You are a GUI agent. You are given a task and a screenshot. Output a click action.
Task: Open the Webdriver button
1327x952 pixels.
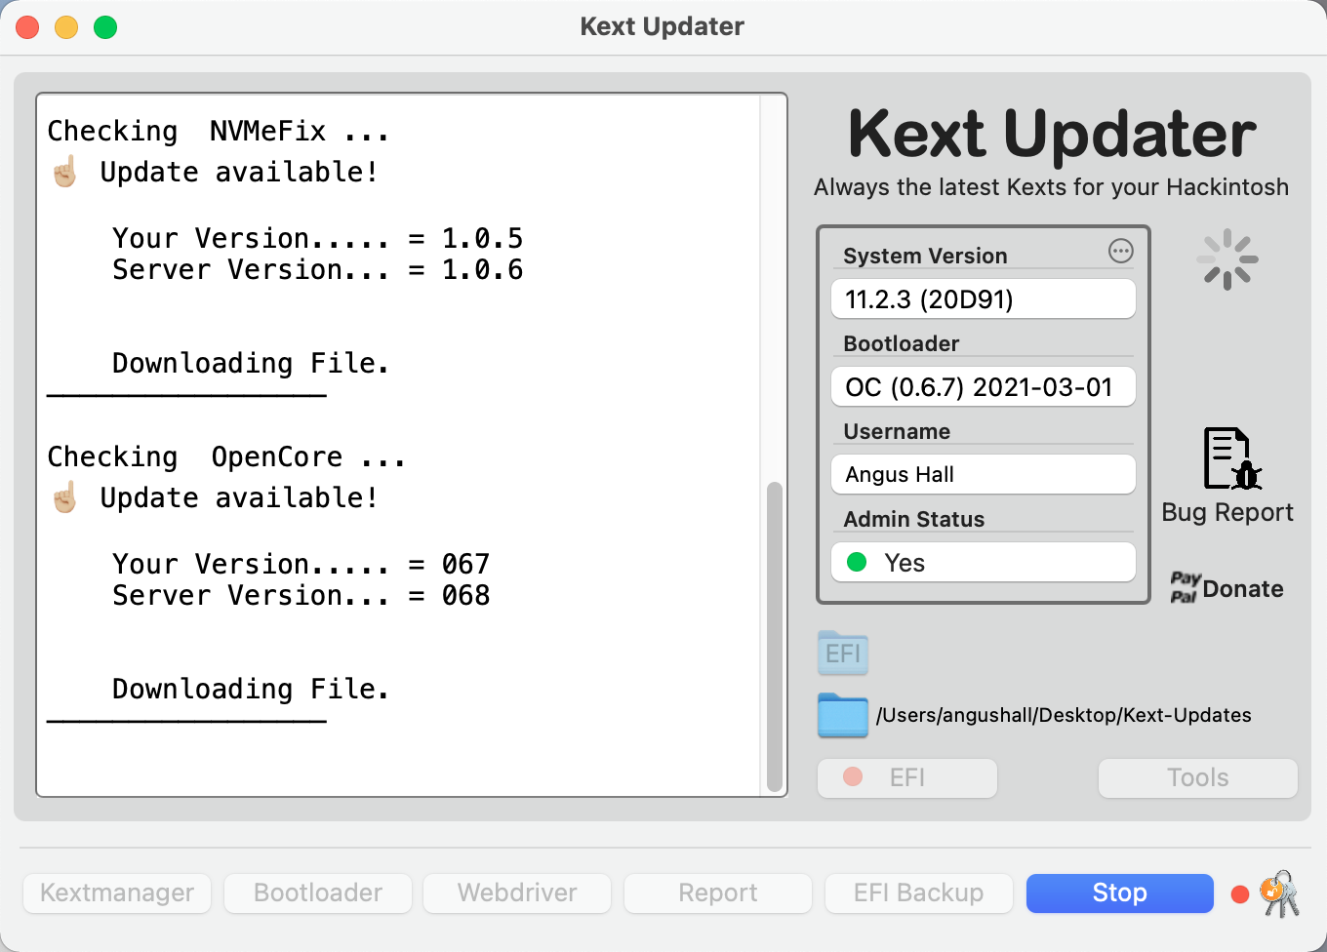(517, 892)
